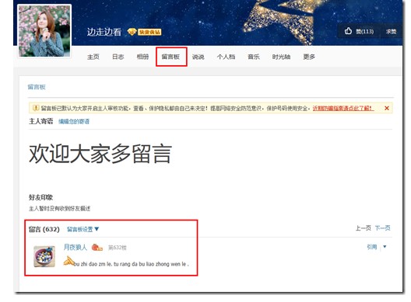Click the 主人暂时没有收到好友描述 text
Image resolution: width=411 pixels, height=302 pixels.
click(59, 209)
